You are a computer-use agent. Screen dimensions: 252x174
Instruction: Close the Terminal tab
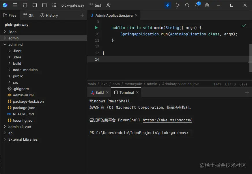click(137, 92)
